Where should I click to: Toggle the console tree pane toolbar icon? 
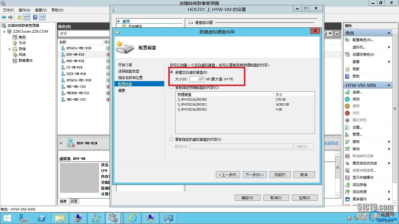[27, 17]
